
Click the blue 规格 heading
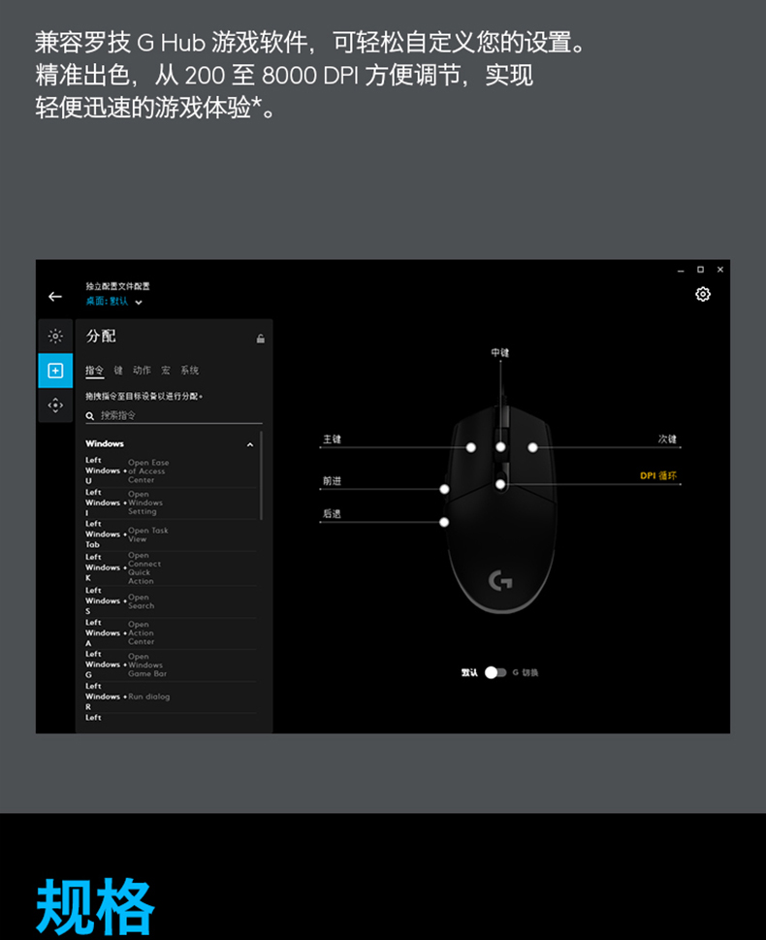[95, 905]
